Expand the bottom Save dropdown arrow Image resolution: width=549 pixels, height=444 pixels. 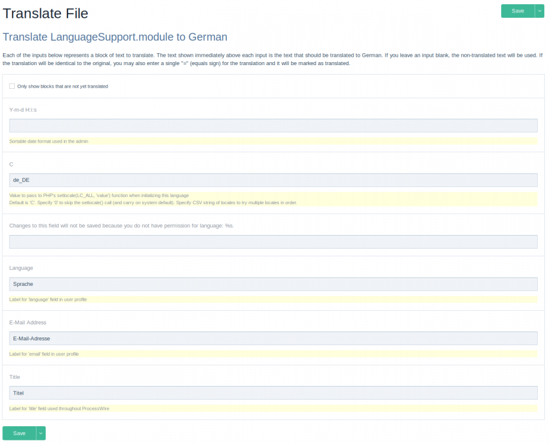coord(41,433)
